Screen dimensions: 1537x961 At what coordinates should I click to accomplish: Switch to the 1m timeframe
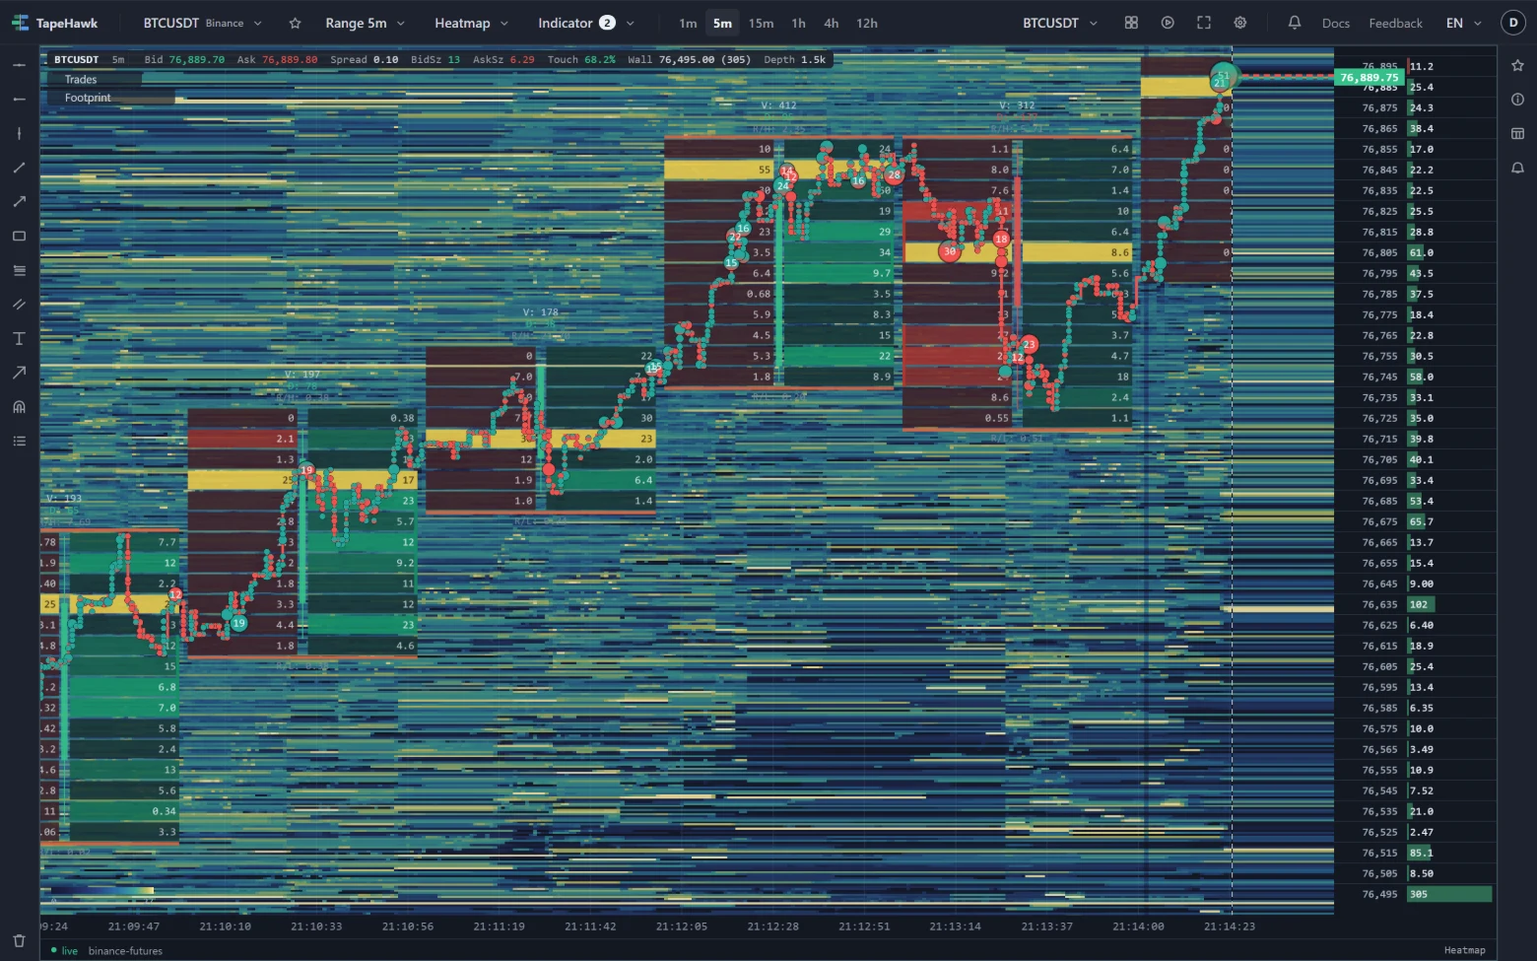pos(688,23)
